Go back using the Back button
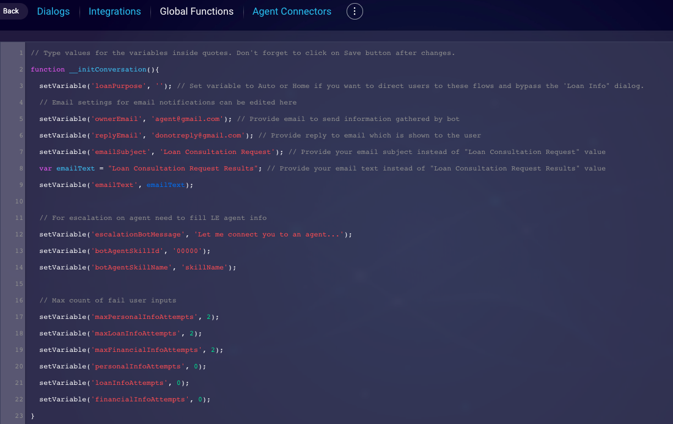 pyautogui.click(x=12, y=11)
